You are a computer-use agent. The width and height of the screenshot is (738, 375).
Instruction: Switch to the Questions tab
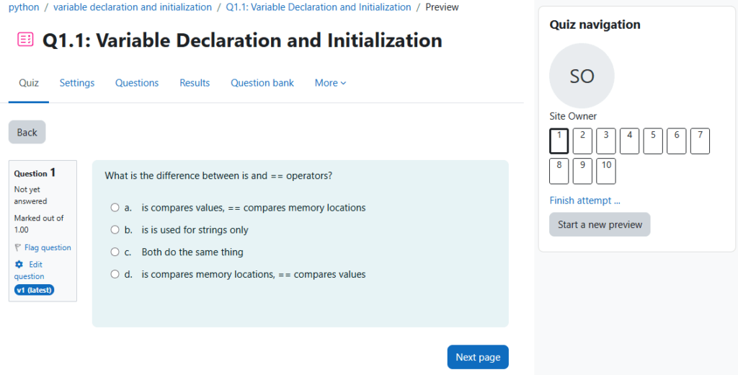(x=137, y=83)
